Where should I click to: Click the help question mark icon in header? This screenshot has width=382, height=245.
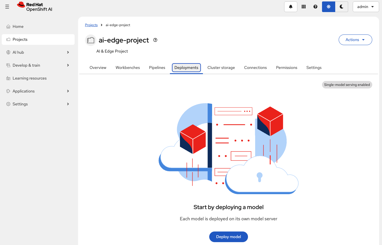[x=315, y=7]
